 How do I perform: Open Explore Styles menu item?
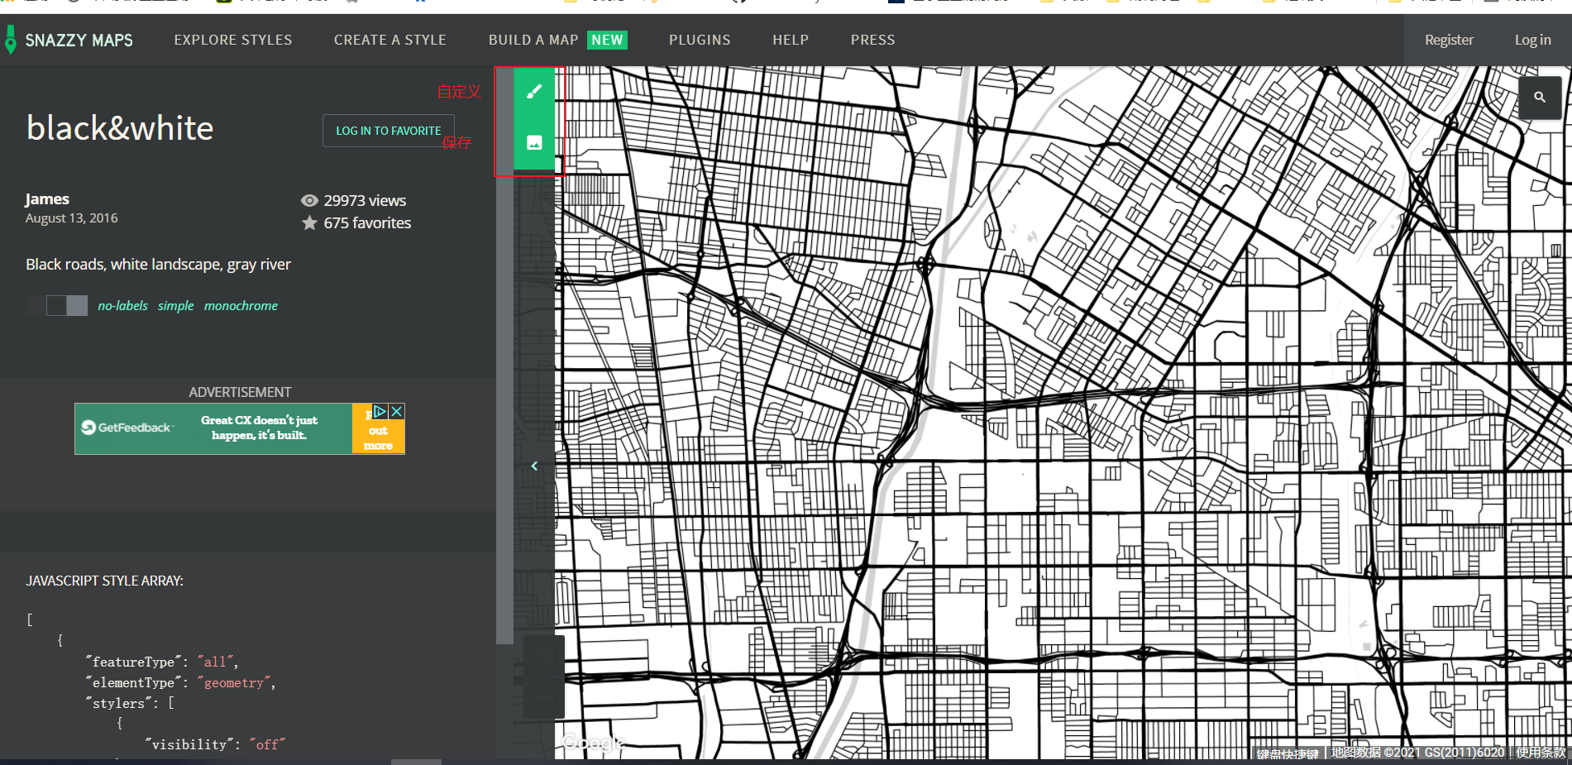click(x=232, y=40)
